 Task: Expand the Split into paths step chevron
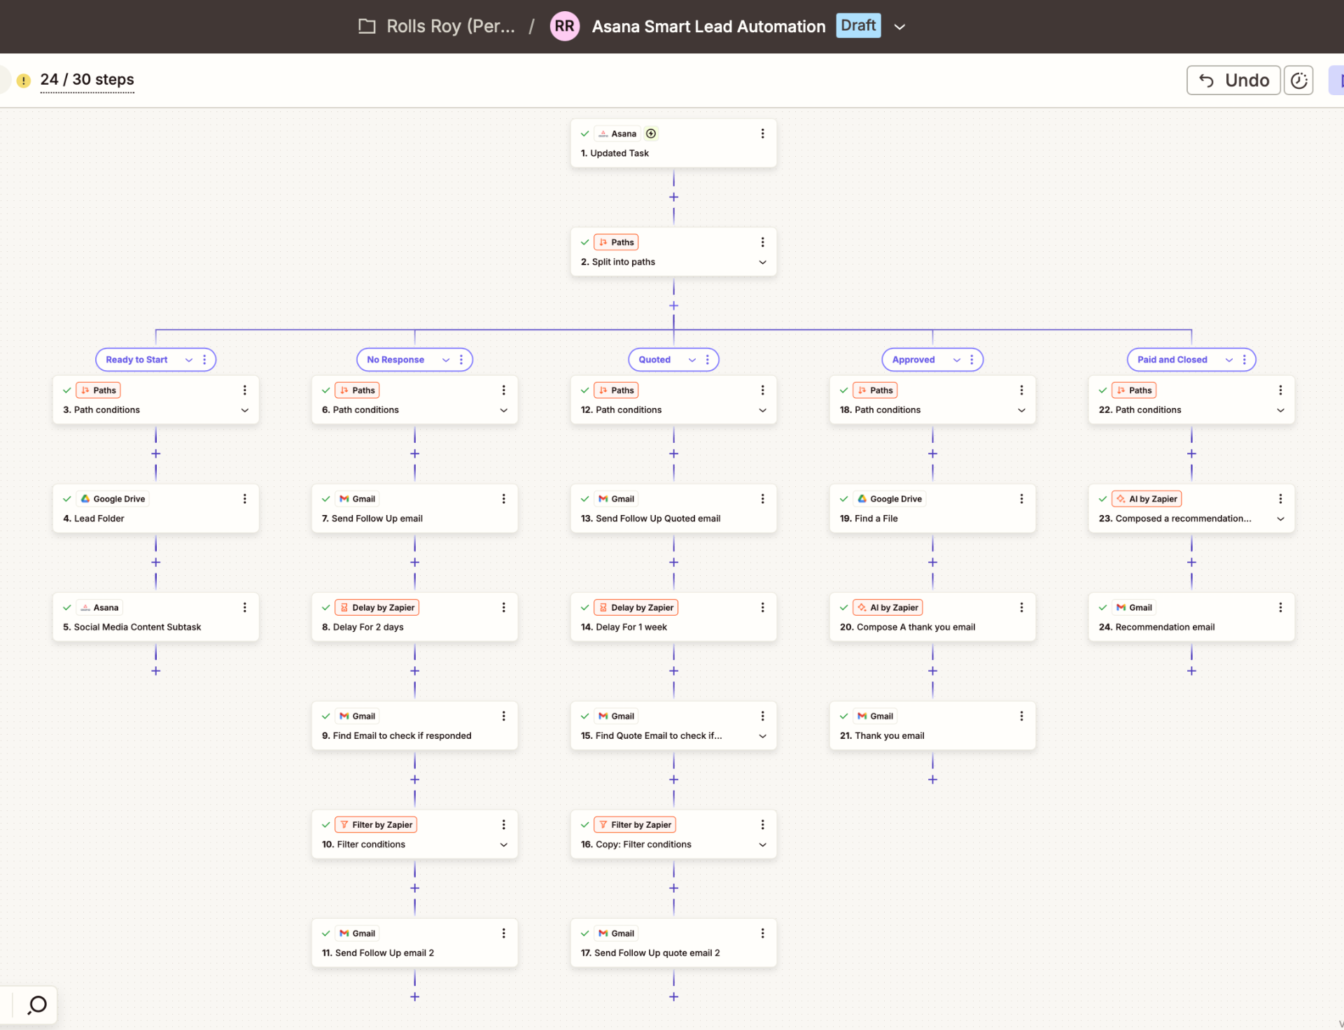[762, 262]
